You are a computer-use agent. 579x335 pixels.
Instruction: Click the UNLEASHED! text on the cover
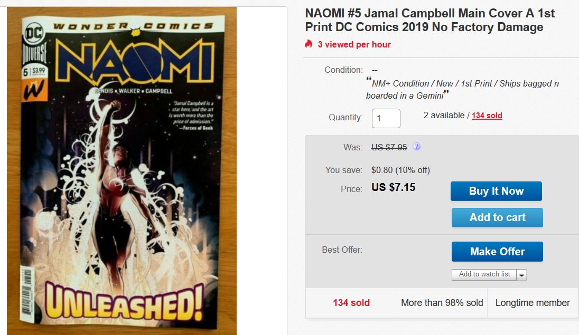tap(118, 302)
